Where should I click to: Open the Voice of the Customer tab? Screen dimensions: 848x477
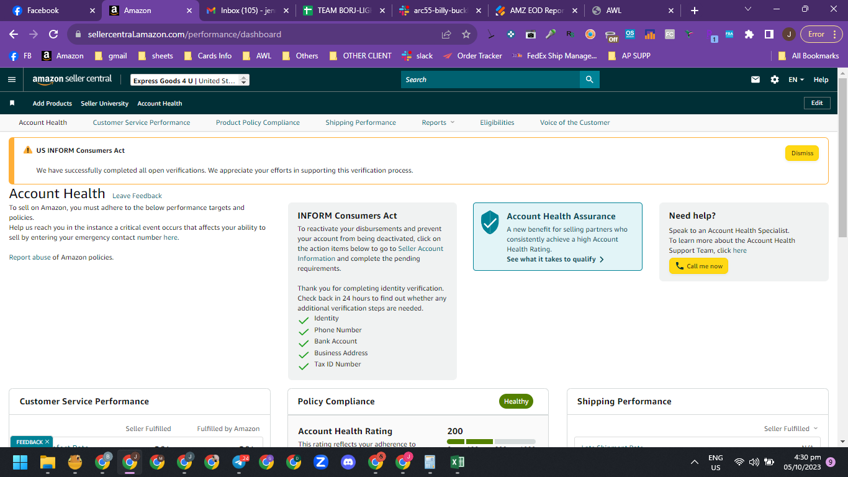(575, 122)
